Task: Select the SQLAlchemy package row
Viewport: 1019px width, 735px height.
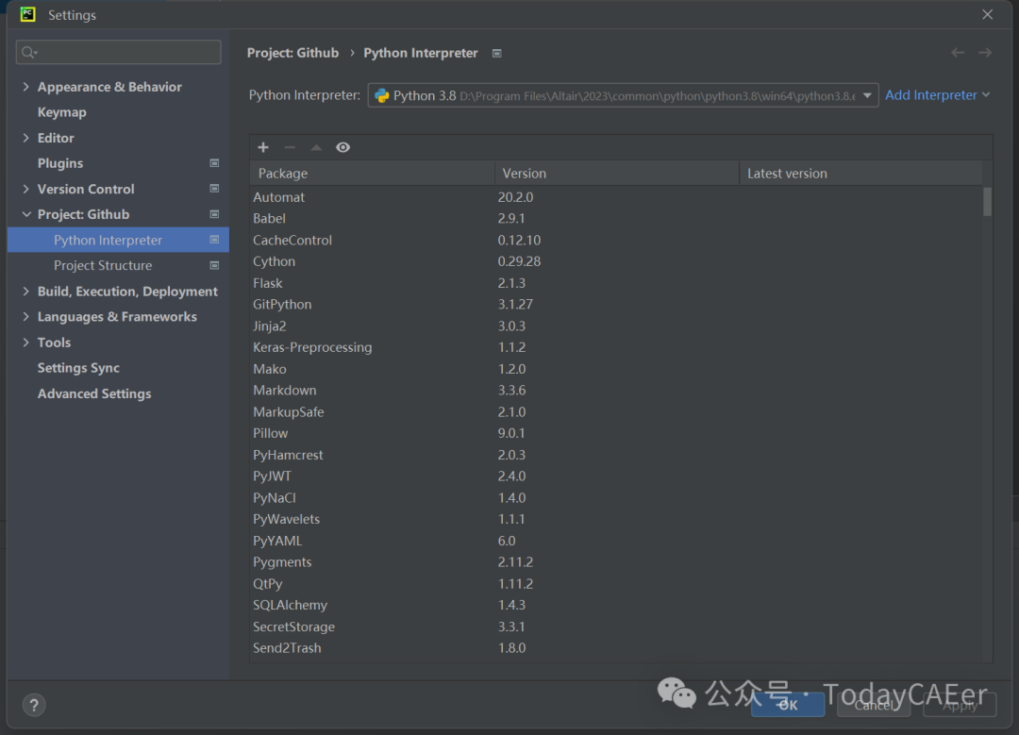Action: pyautogui.click(x=616, y=605)
